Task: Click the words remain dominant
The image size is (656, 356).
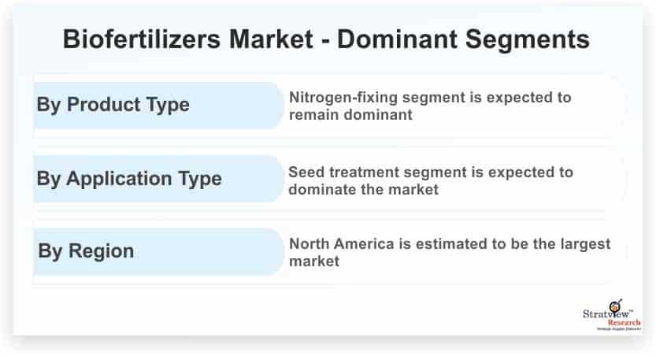Action: pyautogui.click(x=350, y=115)
